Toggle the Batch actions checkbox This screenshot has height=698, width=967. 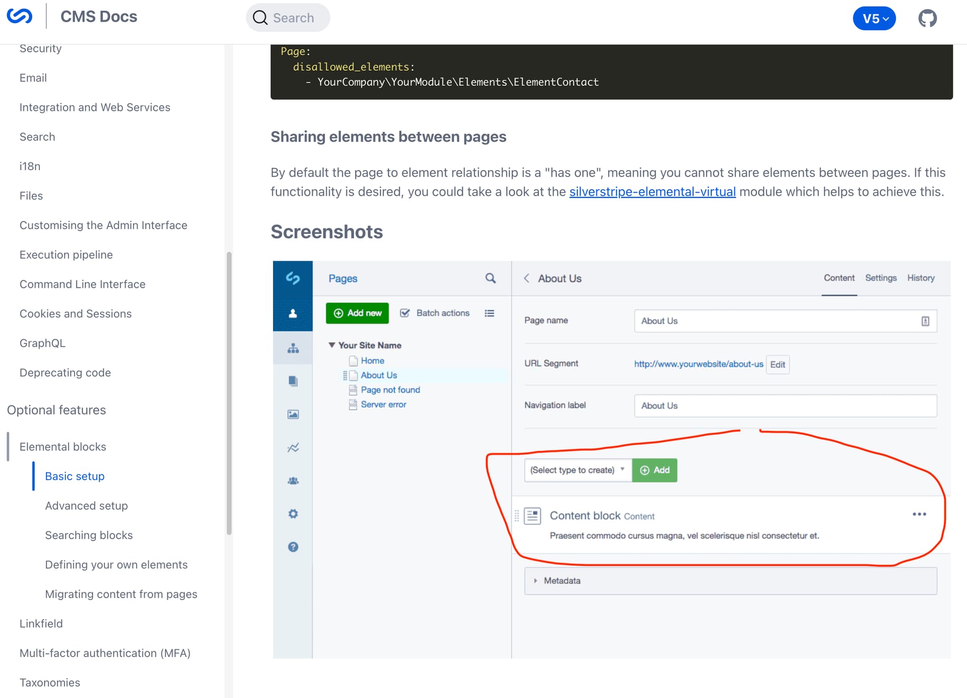(x=405, y=313)
